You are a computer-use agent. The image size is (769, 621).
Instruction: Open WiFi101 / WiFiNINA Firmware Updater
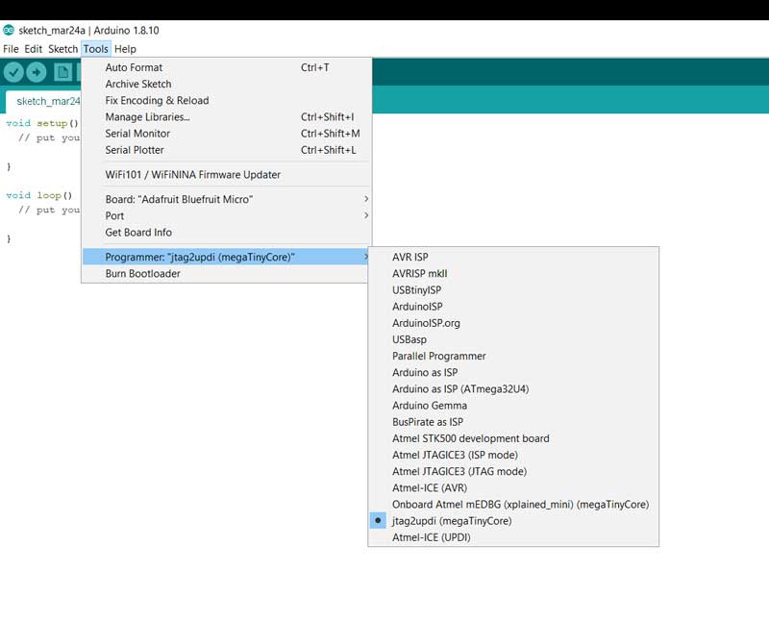click(x=227, y=175)
